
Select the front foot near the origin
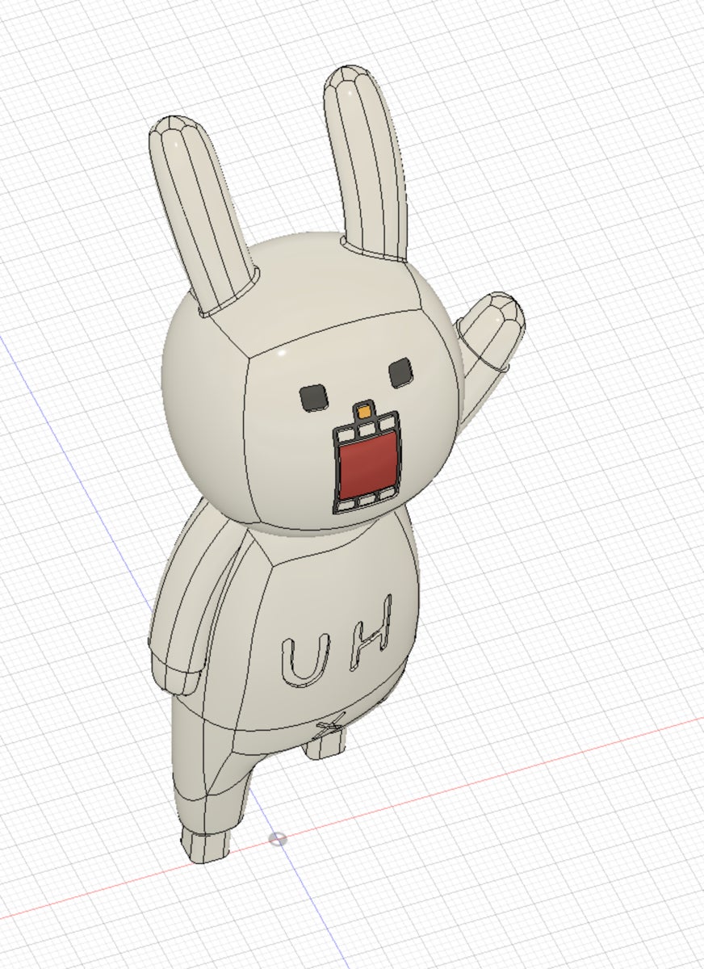tap(204, 842)
